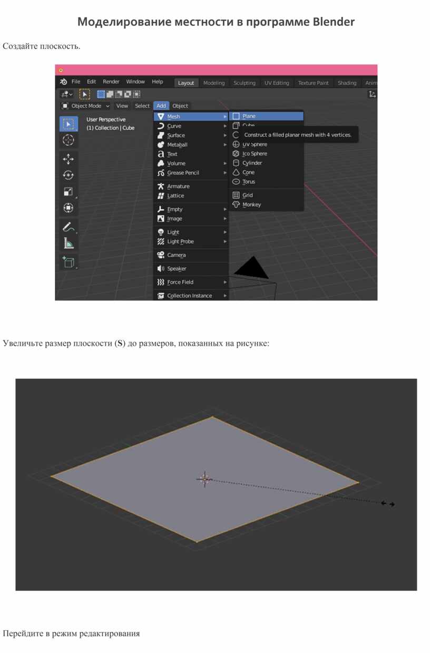
Task: Switch to the Shading workspace tab
Action: click(347, 83)
